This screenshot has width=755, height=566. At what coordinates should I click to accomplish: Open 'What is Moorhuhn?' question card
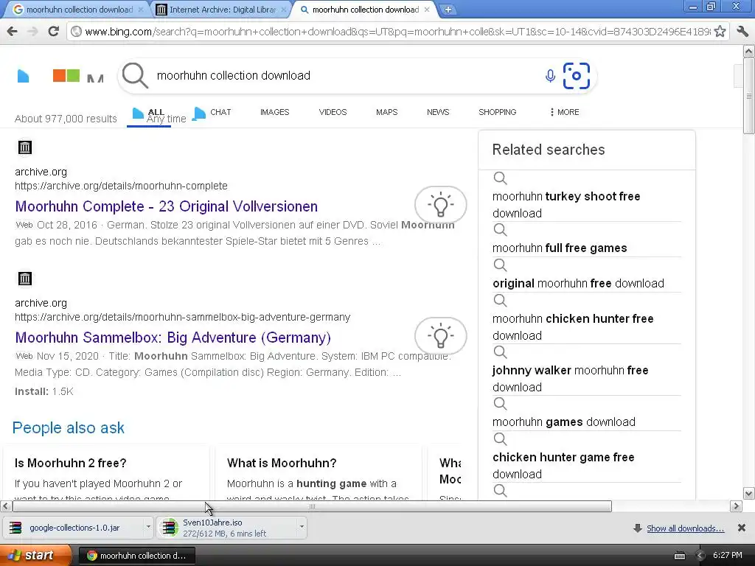[318, 472]
